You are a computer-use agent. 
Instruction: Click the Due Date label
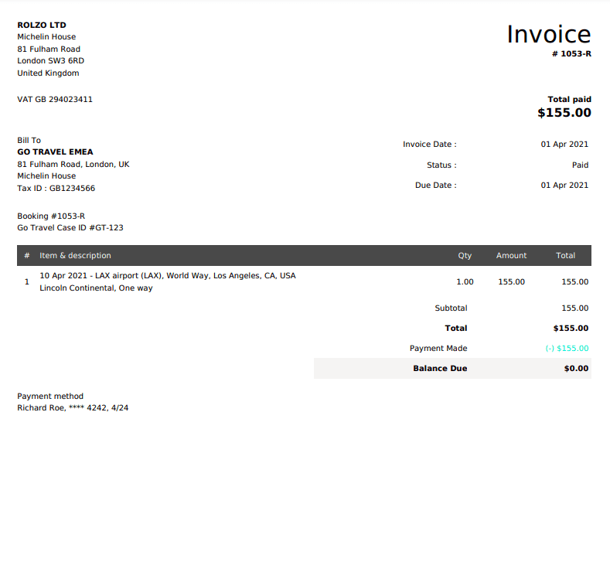click(x=435, y=185)
